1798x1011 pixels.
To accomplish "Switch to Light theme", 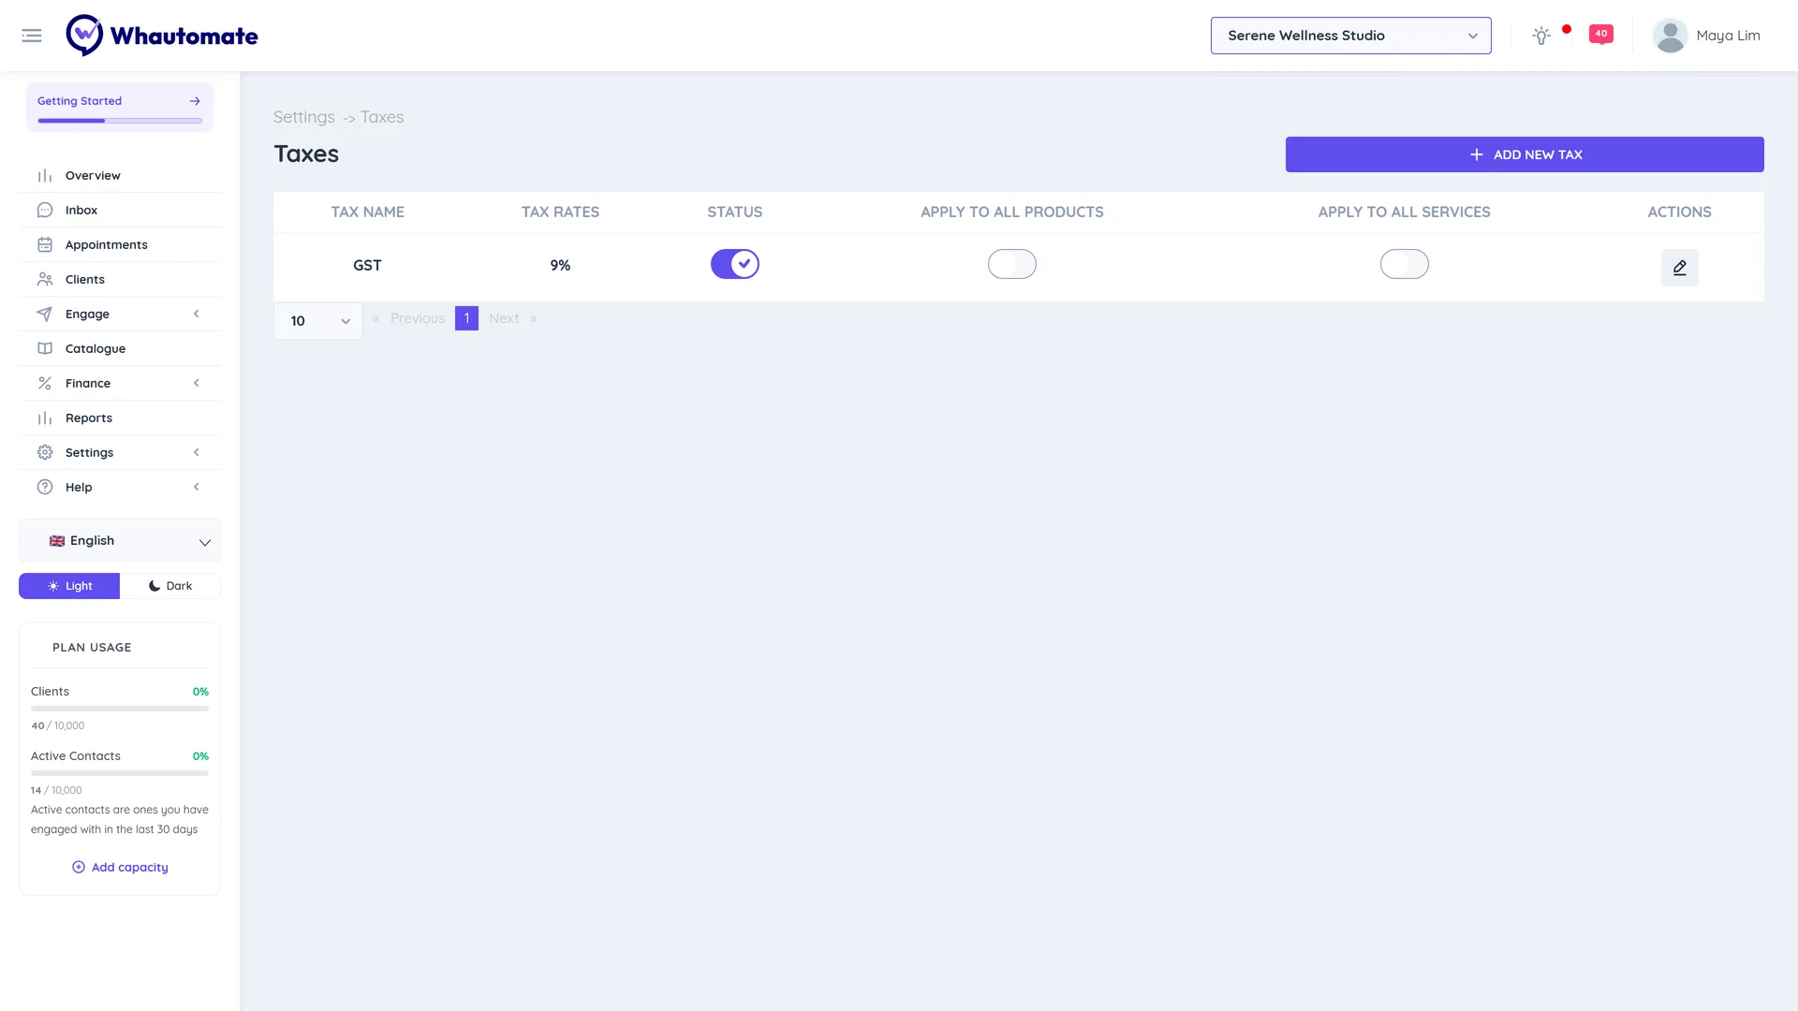I will pos(69,586).
